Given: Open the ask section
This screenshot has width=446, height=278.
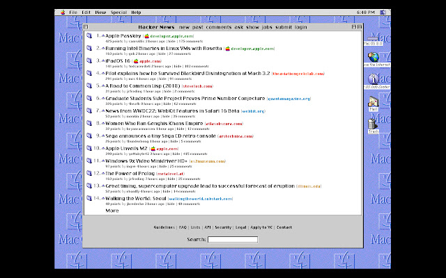Looking at the screenshot, I should (x=238, y=27).
